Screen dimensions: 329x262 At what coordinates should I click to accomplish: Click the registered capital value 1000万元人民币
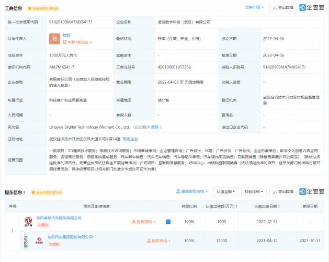click(63, 55)
